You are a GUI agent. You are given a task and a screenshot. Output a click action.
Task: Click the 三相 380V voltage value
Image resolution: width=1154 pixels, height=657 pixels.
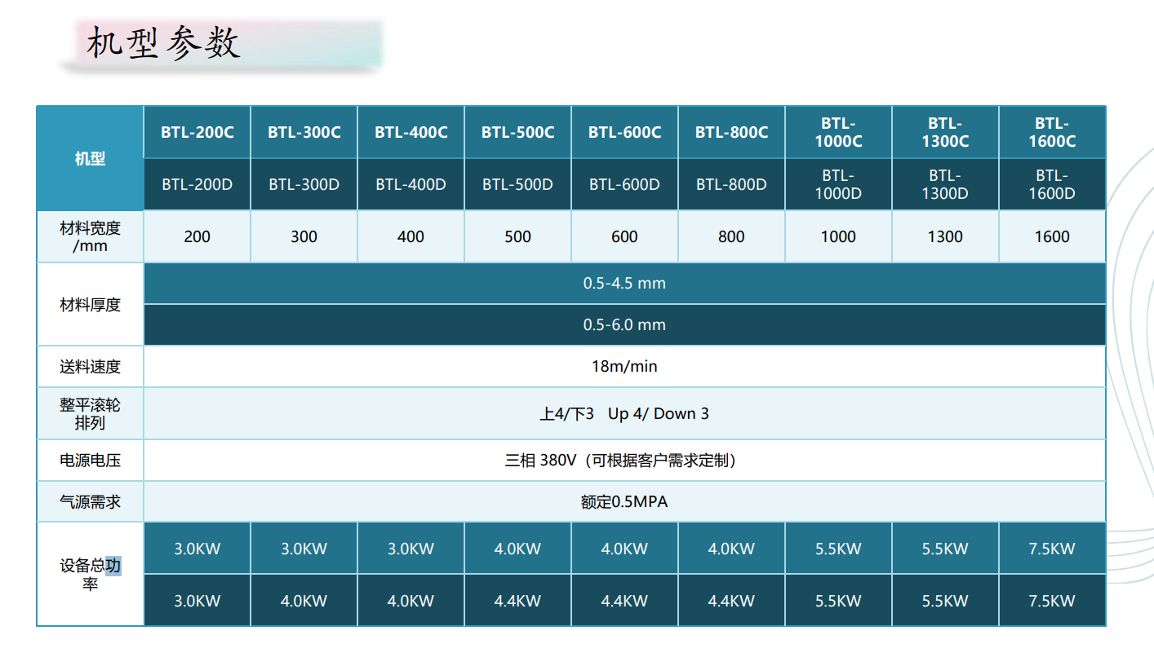tap(624, 461)
